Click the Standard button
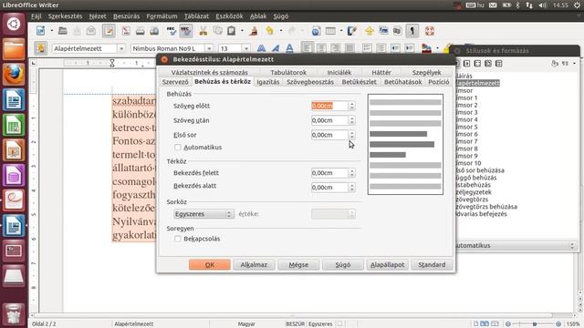This screenshot has width=584, height=328. pos(432,265)
